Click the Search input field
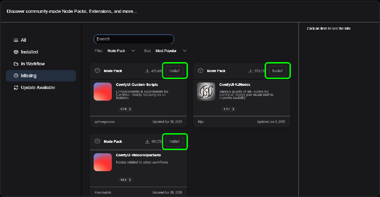 (x=134, y=39)
